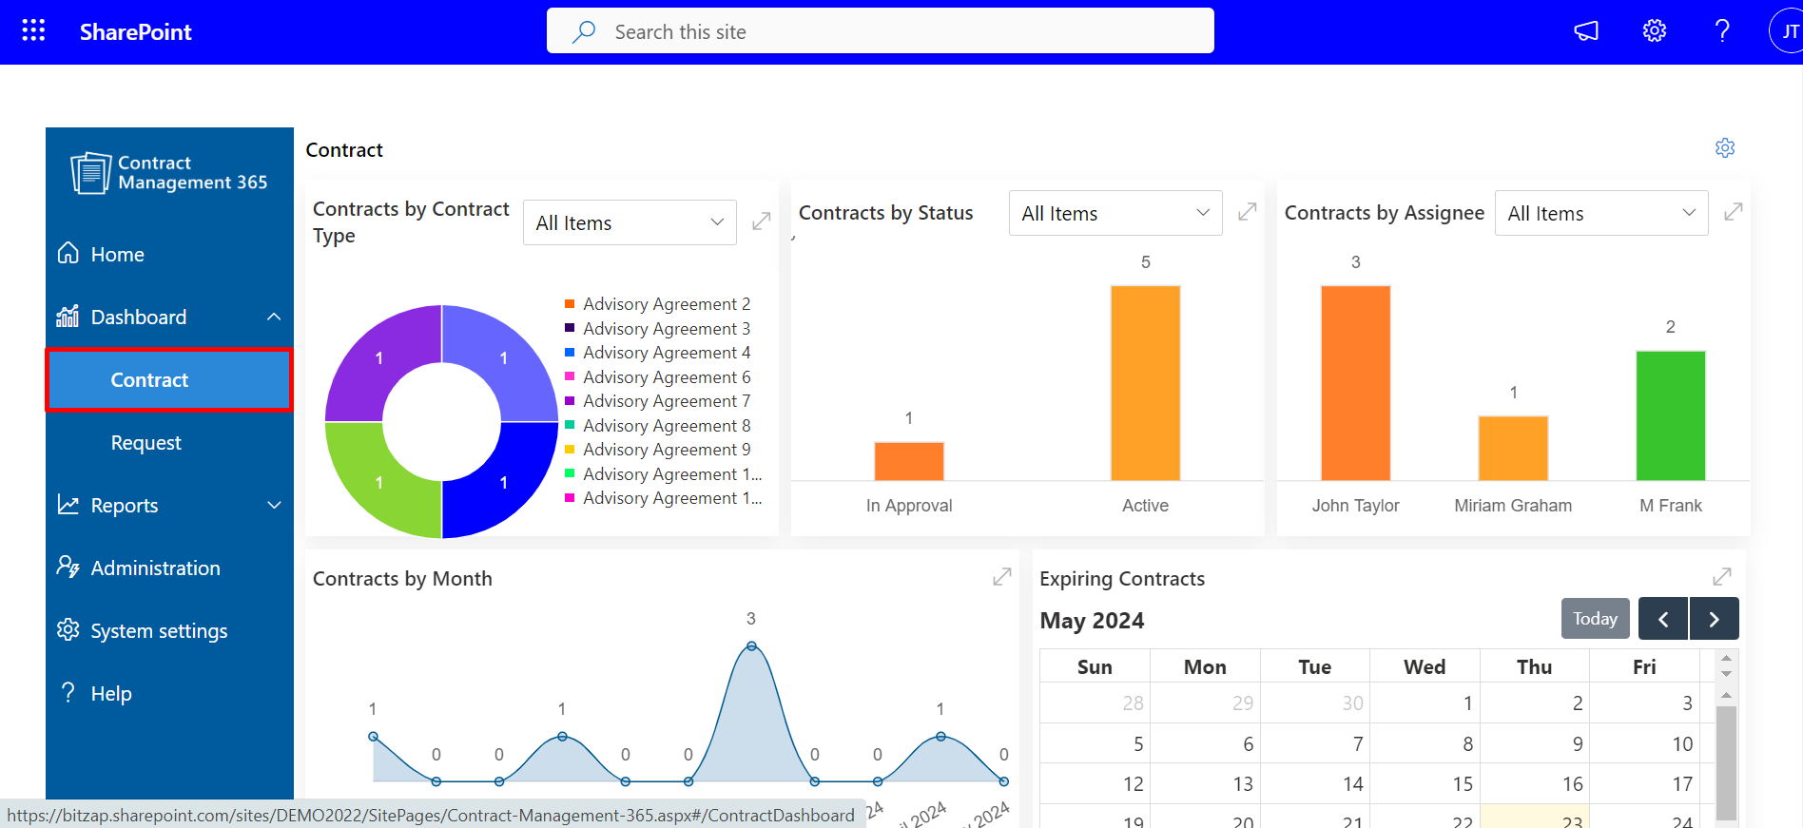The height and width of the screenshot is (828, 1803).
Task: Click the Mon column header
Action: (1205, 666)
